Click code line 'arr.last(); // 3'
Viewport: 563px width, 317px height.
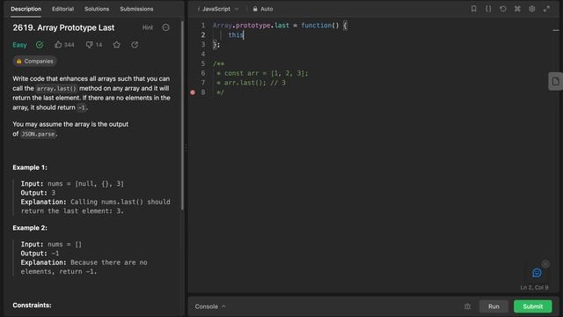point(255,83)
